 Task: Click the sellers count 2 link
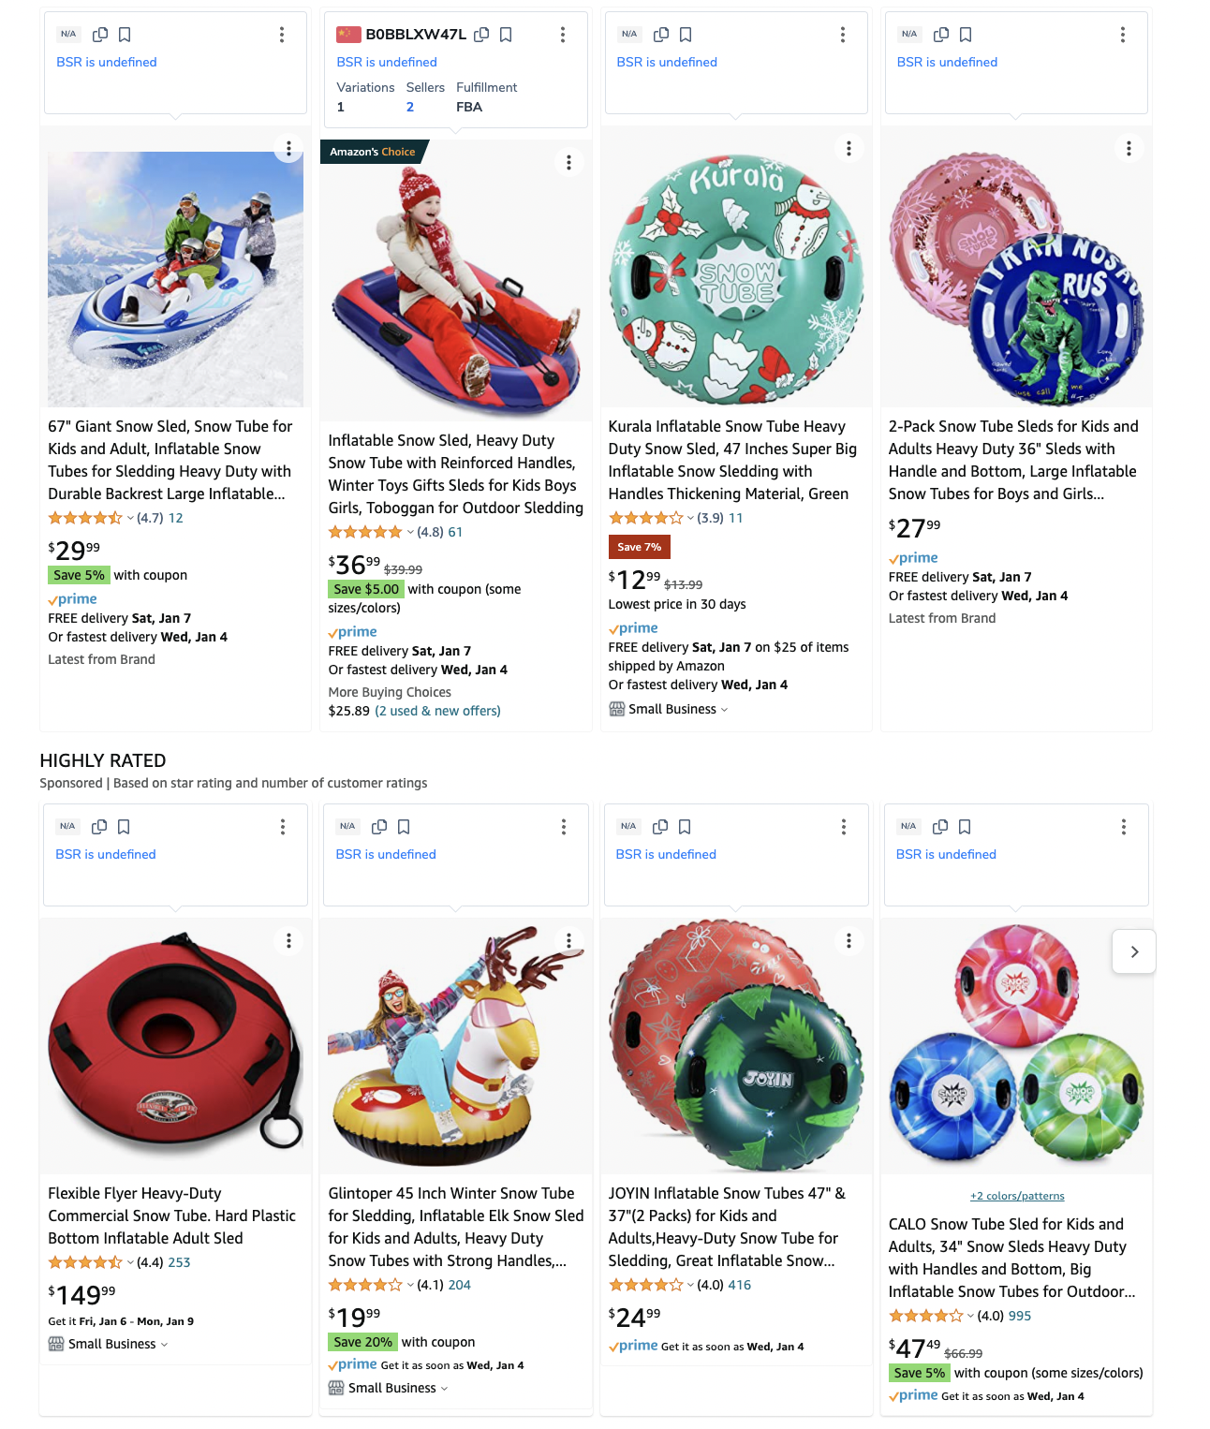click(x=410, y=107)
